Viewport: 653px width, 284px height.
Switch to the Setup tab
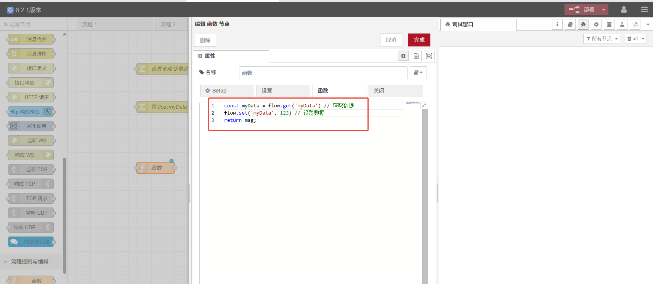click(x=227, y=91)
